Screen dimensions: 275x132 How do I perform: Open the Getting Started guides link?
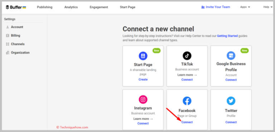pyautogui.click(x=227, y=36)
